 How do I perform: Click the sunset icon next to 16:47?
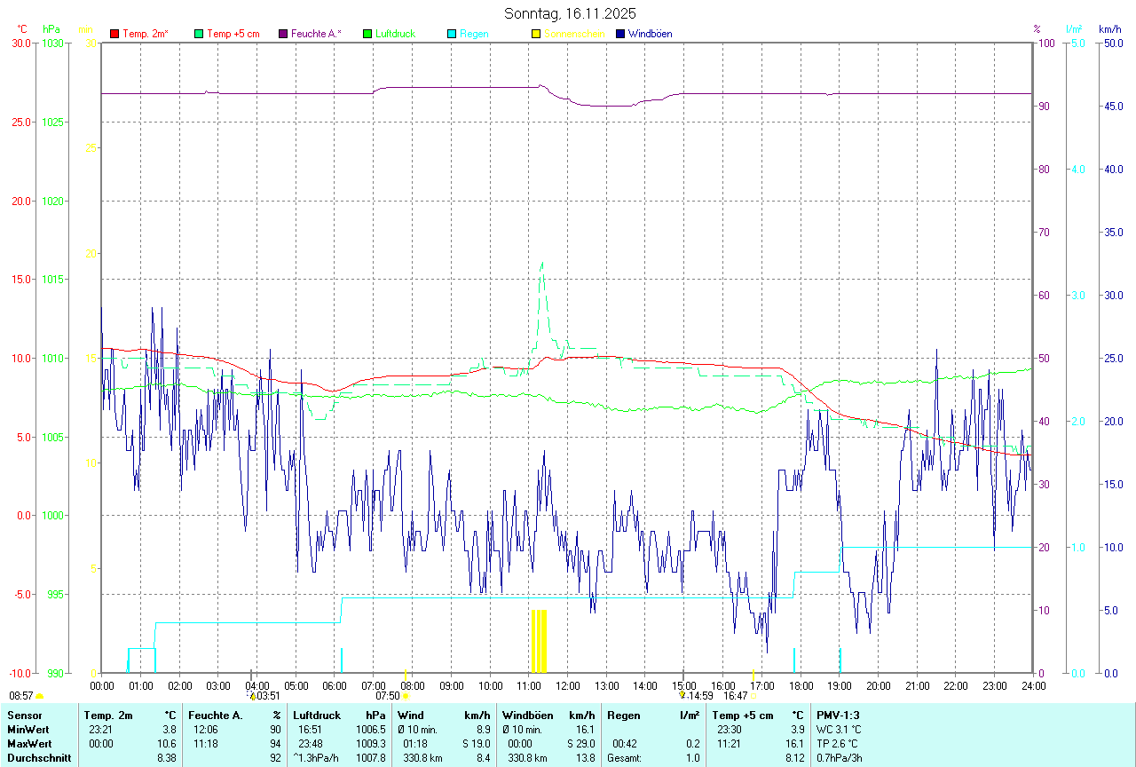click(x=753, y=697)
